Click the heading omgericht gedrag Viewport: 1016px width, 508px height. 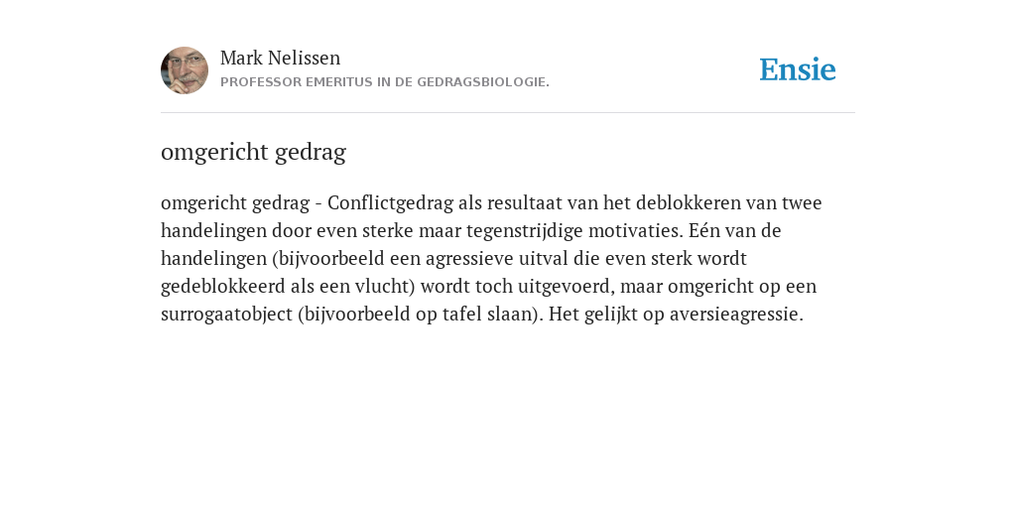point(253,152)
